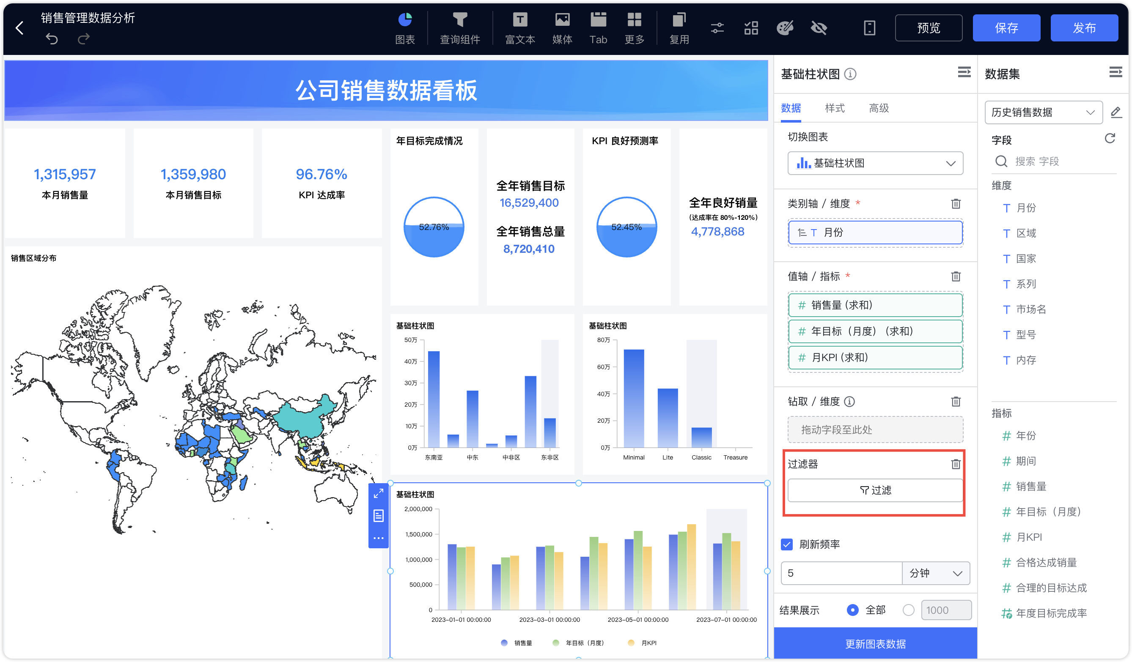
Task: Add a 查询组件 filter widget
Action: (459, 28)
